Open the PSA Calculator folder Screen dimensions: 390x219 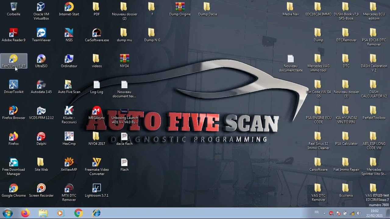(x=346, y=138)
